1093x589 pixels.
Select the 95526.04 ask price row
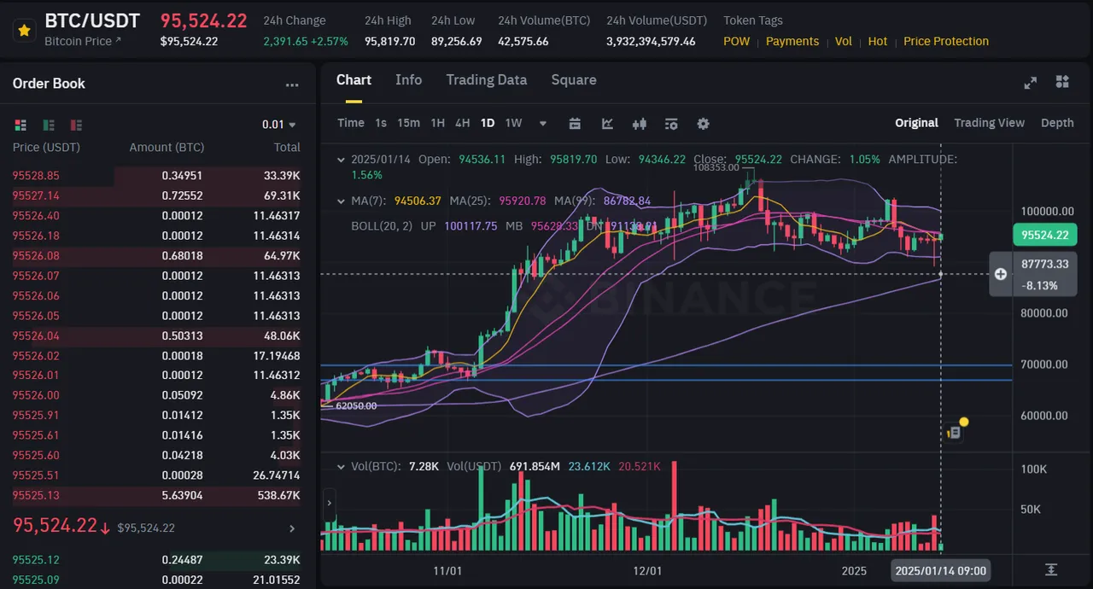pos(158,335)
